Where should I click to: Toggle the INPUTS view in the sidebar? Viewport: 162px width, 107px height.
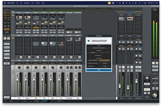6,13
